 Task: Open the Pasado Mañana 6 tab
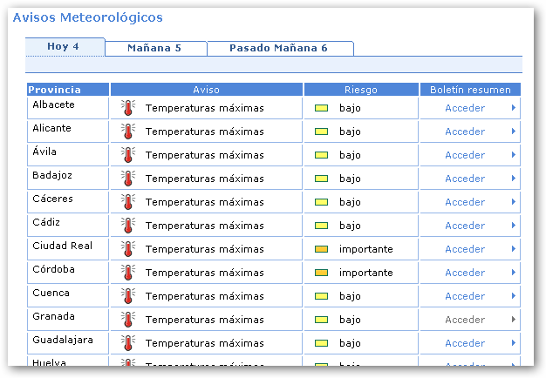pyautogui.click(x=278, y=49)
